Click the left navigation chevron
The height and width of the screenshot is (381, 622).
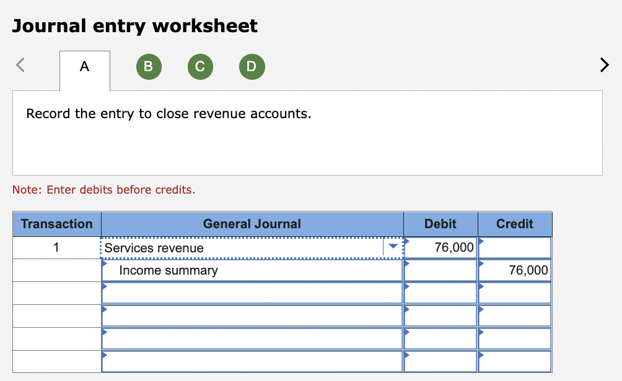19,64
